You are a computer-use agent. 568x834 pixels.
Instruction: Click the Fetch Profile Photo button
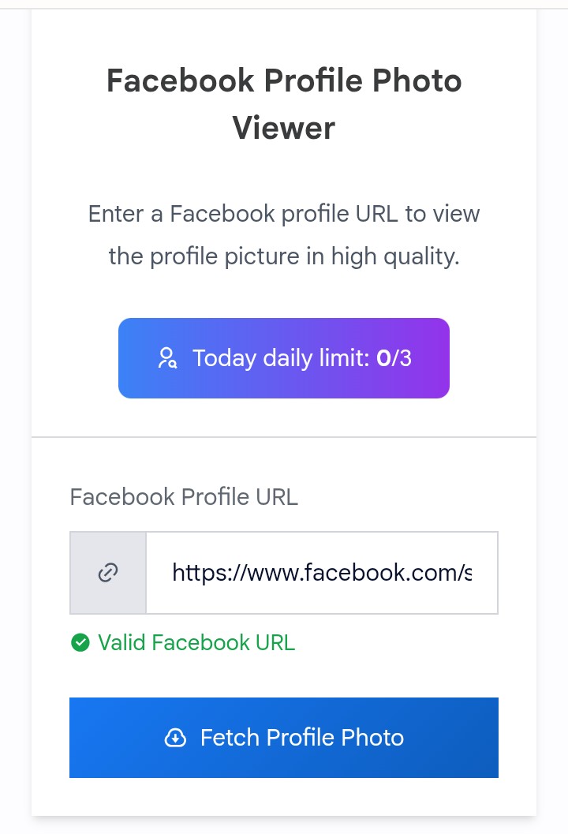click(284, 738)
